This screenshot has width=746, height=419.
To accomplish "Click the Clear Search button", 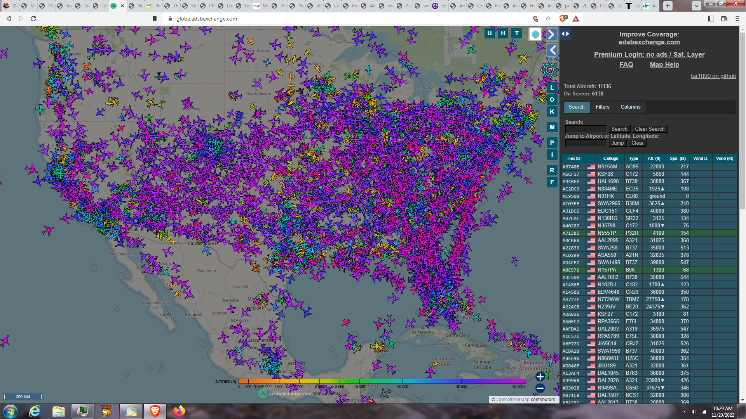I will click(650, 129).
